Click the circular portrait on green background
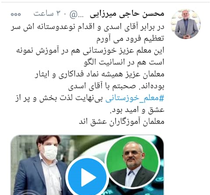 coord(133,162)
